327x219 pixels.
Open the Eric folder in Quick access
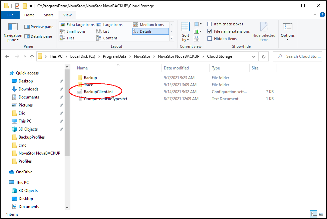pos(22,113)
